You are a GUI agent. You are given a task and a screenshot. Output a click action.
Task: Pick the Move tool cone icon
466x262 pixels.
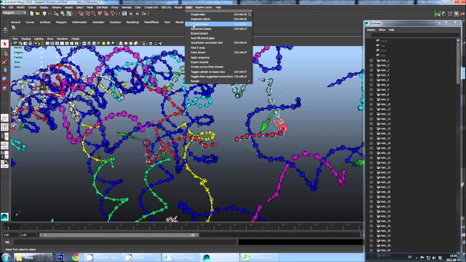(x=5, y=71)
